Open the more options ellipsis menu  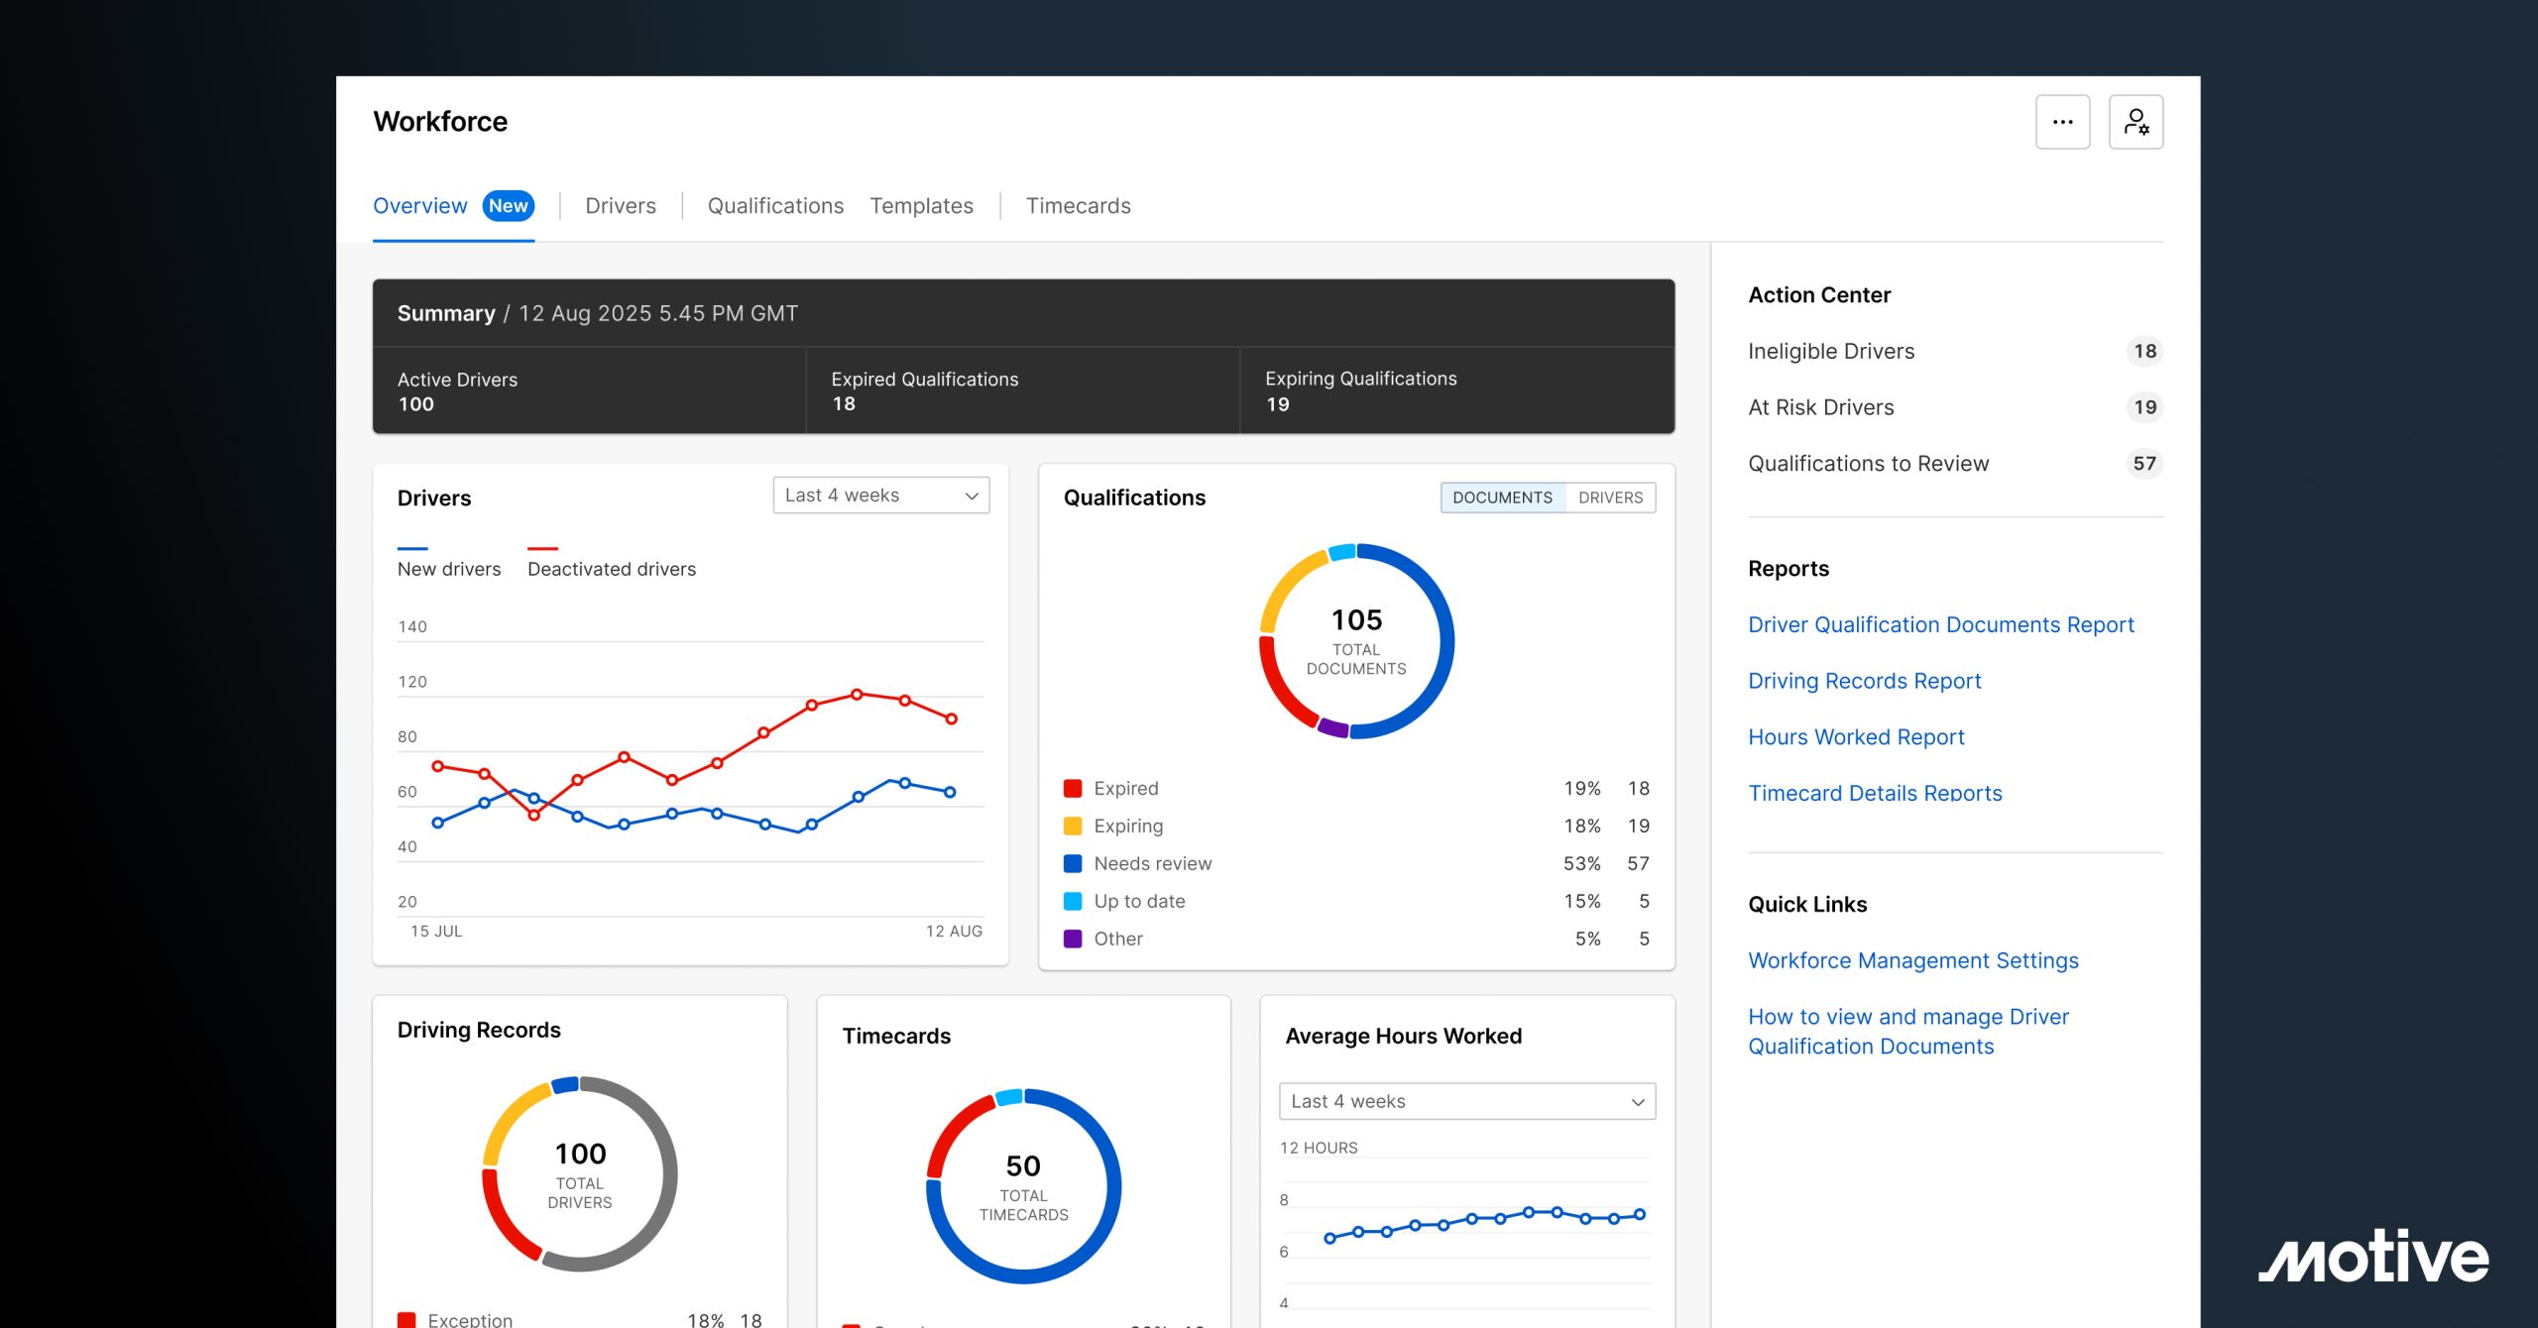pos(2062,121)
